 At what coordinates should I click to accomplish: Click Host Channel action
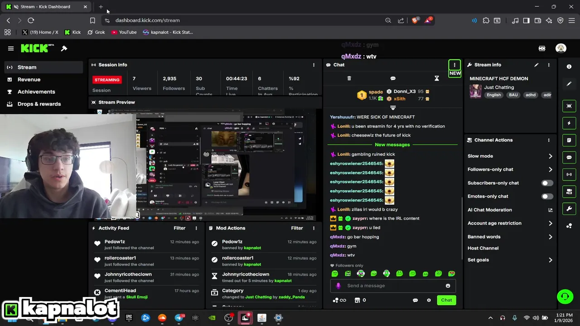483,248
